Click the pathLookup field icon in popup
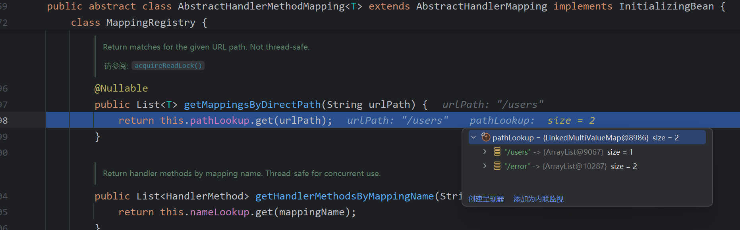740x230 pixels. point(486,137)
